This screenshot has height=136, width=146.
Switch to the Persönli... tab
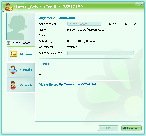(x=21, y=85)
